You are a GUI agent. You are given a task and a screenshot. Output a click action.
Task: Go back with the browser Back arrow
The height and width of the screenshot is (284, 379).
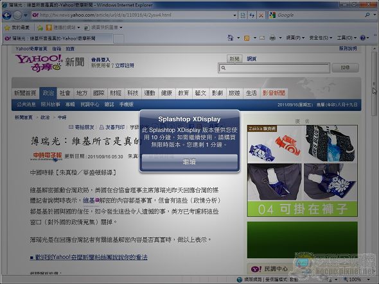(x=7, y=15)
